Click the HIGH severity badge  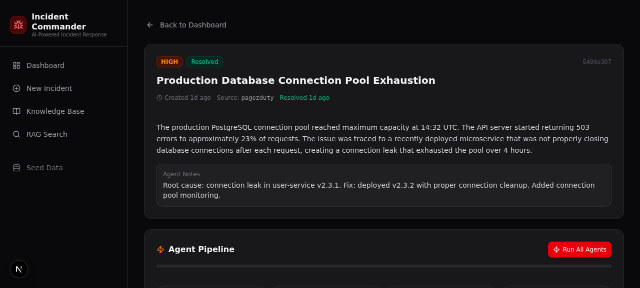[x=169, y=62]
